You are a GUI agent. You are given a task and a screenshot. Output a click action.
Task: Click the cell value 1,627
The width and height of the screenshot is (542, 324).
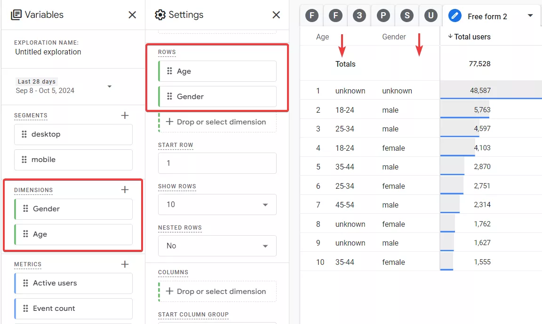(482, 243)
